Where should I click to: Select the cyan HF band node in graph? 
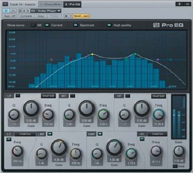171,60
